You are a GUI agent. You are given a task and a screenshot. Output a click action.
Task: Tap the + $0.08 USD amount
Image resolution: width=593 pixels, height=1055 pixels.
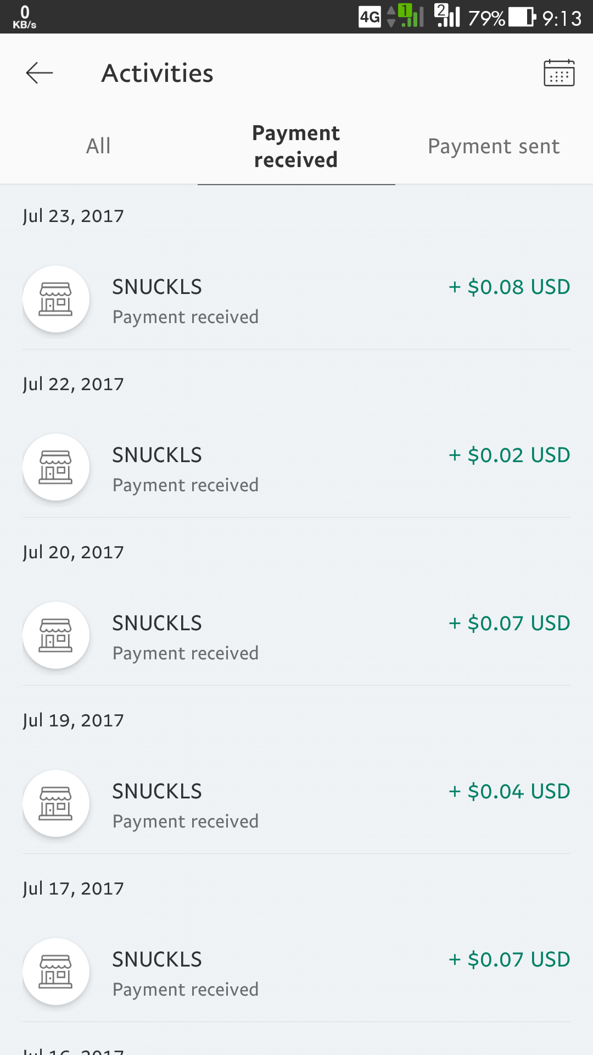click(x=509, y=287)
